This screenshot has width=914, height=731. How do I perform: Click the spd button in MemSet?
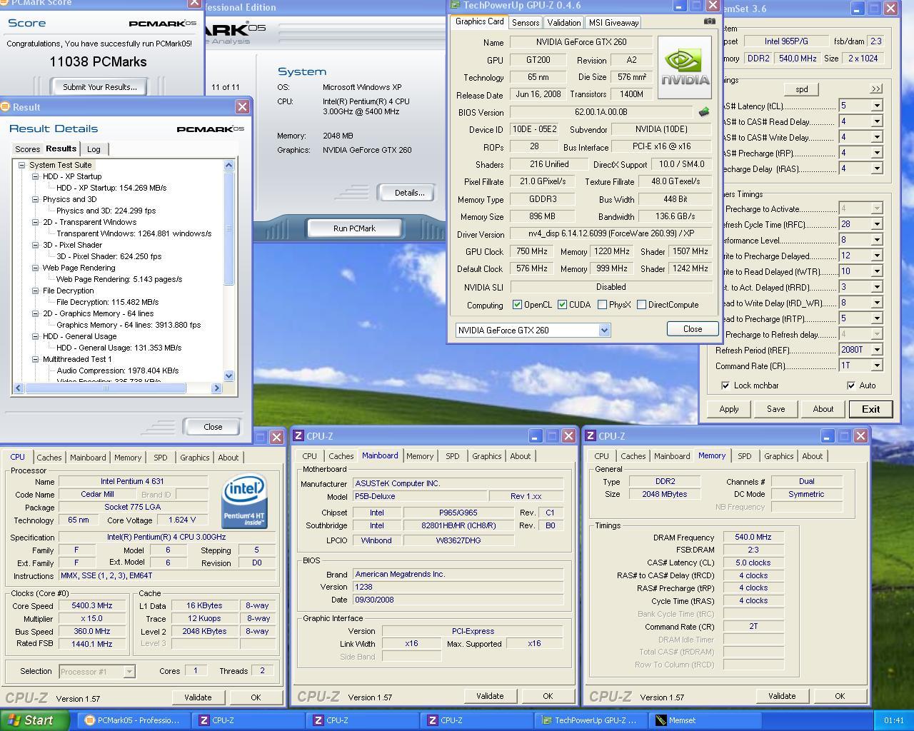pyautogui.click(x=801, y=89)
